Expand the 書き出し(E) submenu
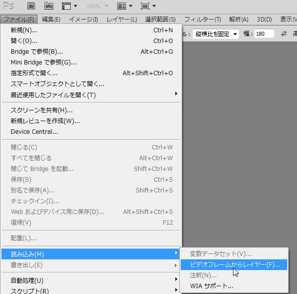 point(176,265)
